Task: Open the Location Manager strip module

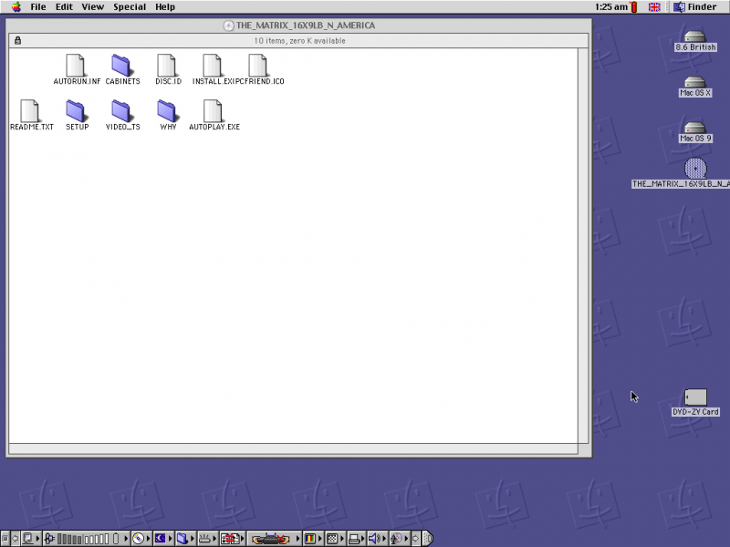Action: click(232, 539)
